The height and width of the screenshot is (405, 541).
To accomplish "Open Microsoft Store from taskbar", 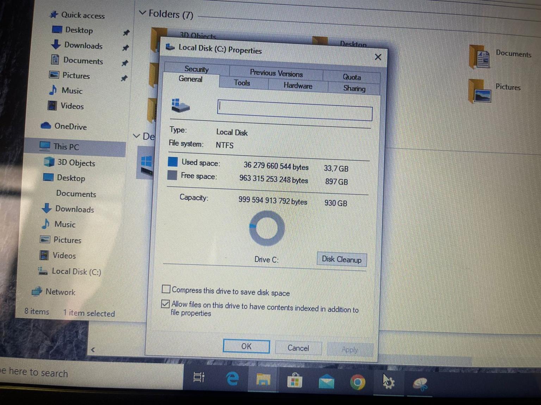I will tap(295, 381).
